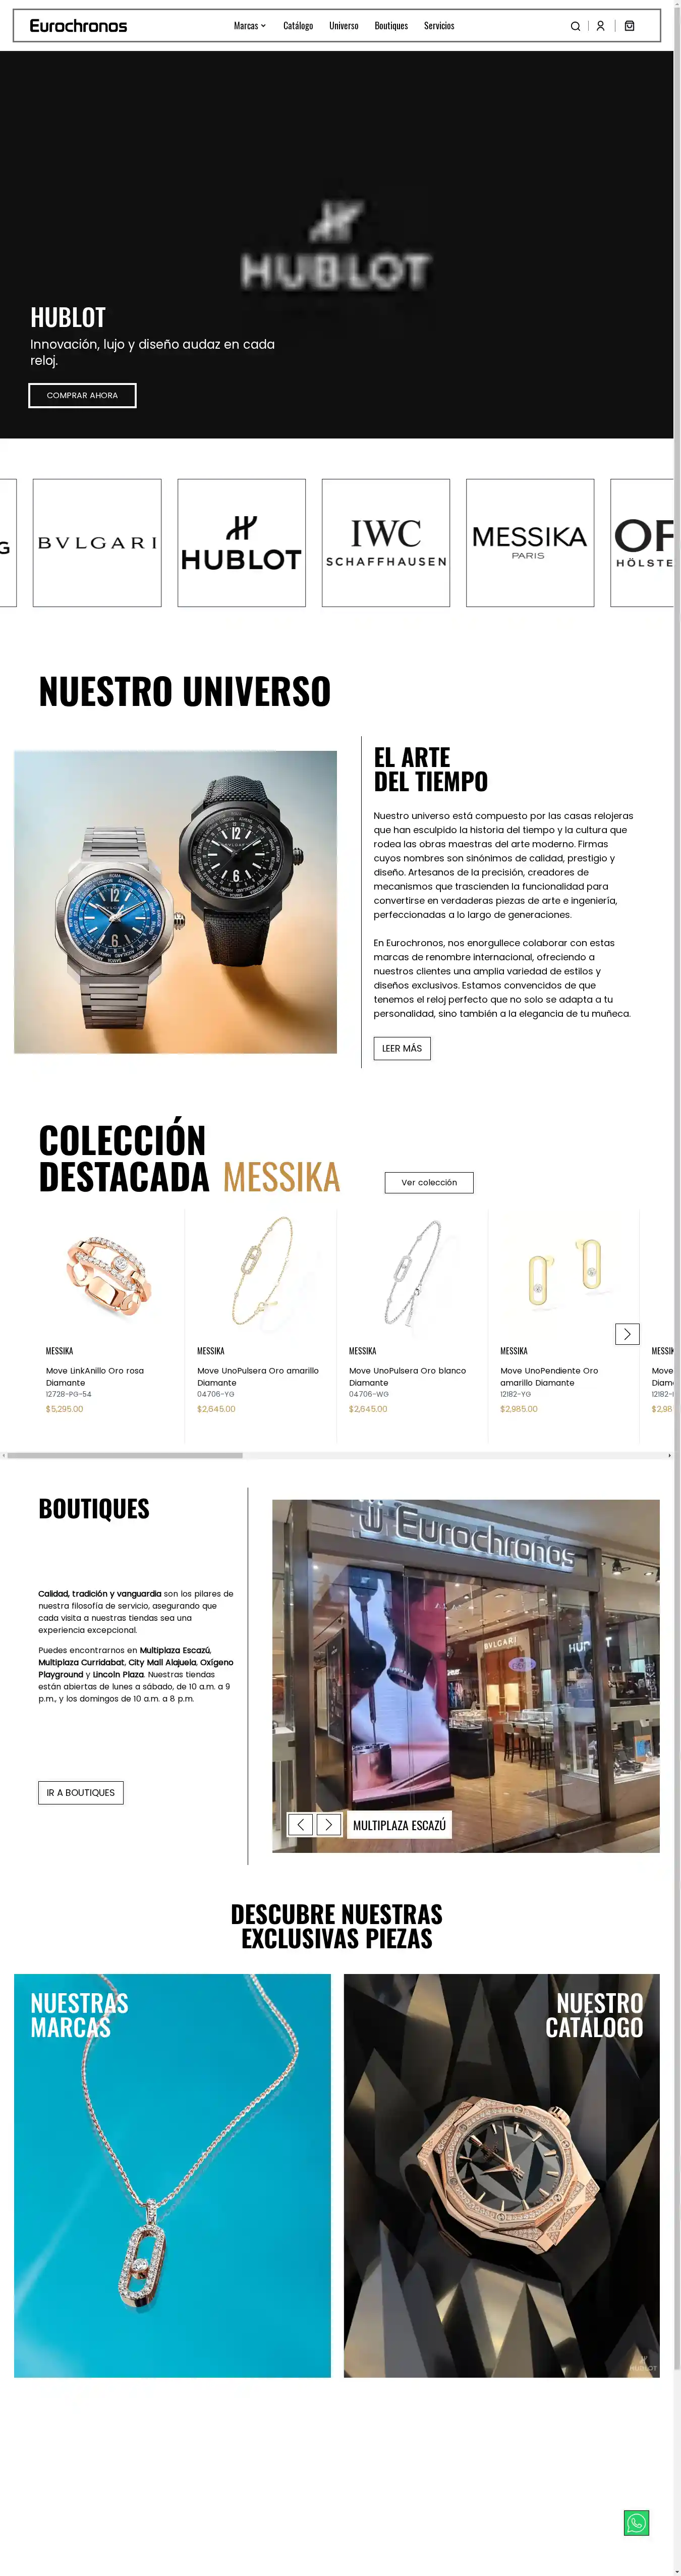
Task: Click the COMPRAR AHORA button
Action: click(x=82, y=396)
